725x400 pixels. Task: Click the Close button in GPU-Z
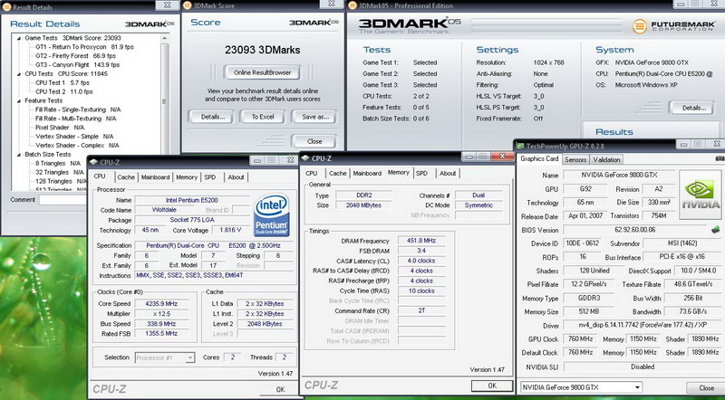[706, 387]
